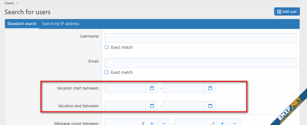Increase the maximum message count

(223, 123)
